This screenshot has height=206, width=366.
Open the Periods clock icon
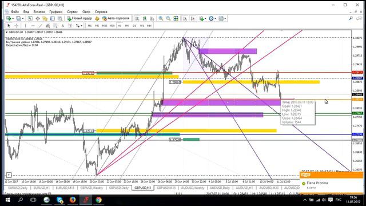(x=211, y=18)
